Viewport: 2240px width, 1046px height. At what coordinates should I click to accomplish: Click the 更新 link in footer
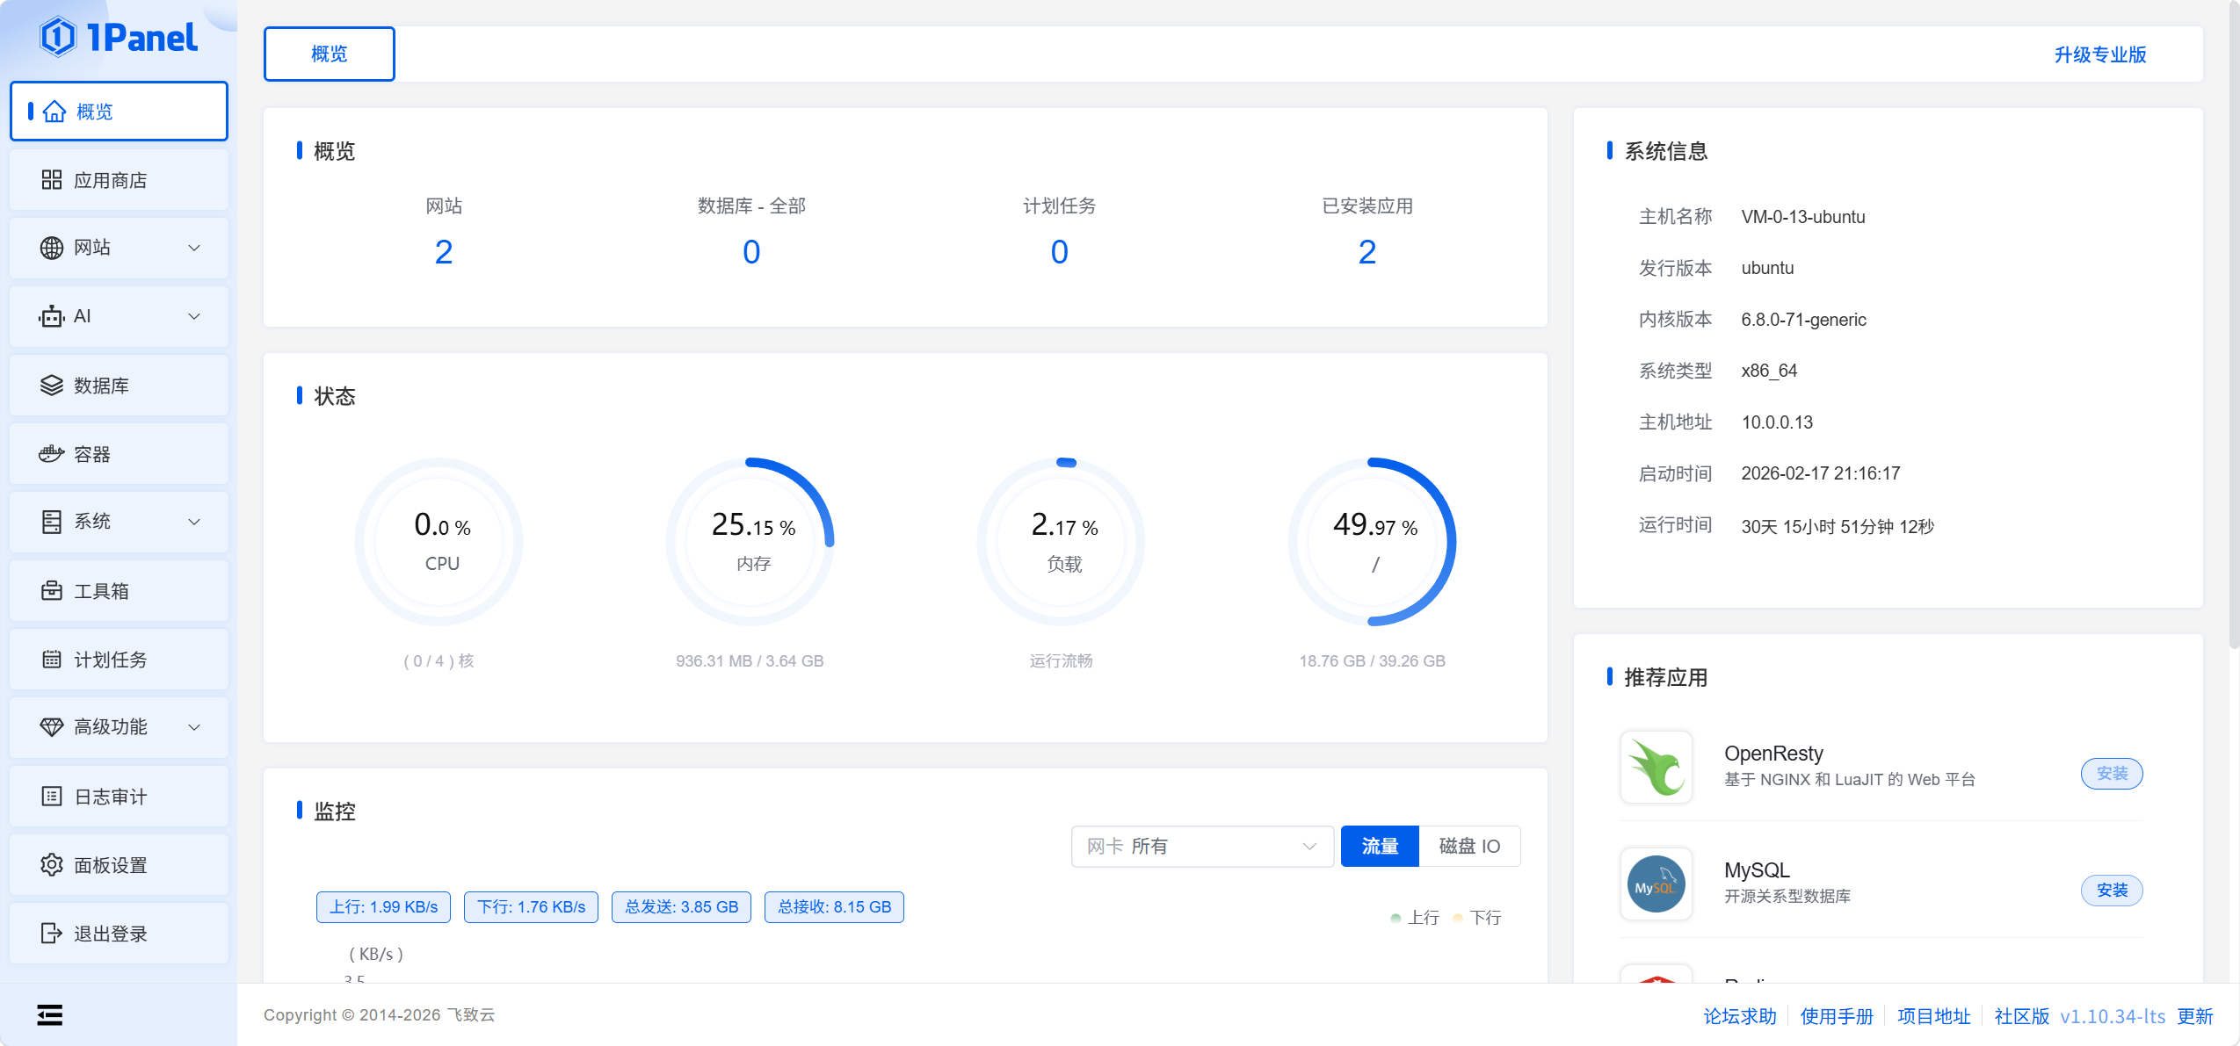tap(2194, 1016)
